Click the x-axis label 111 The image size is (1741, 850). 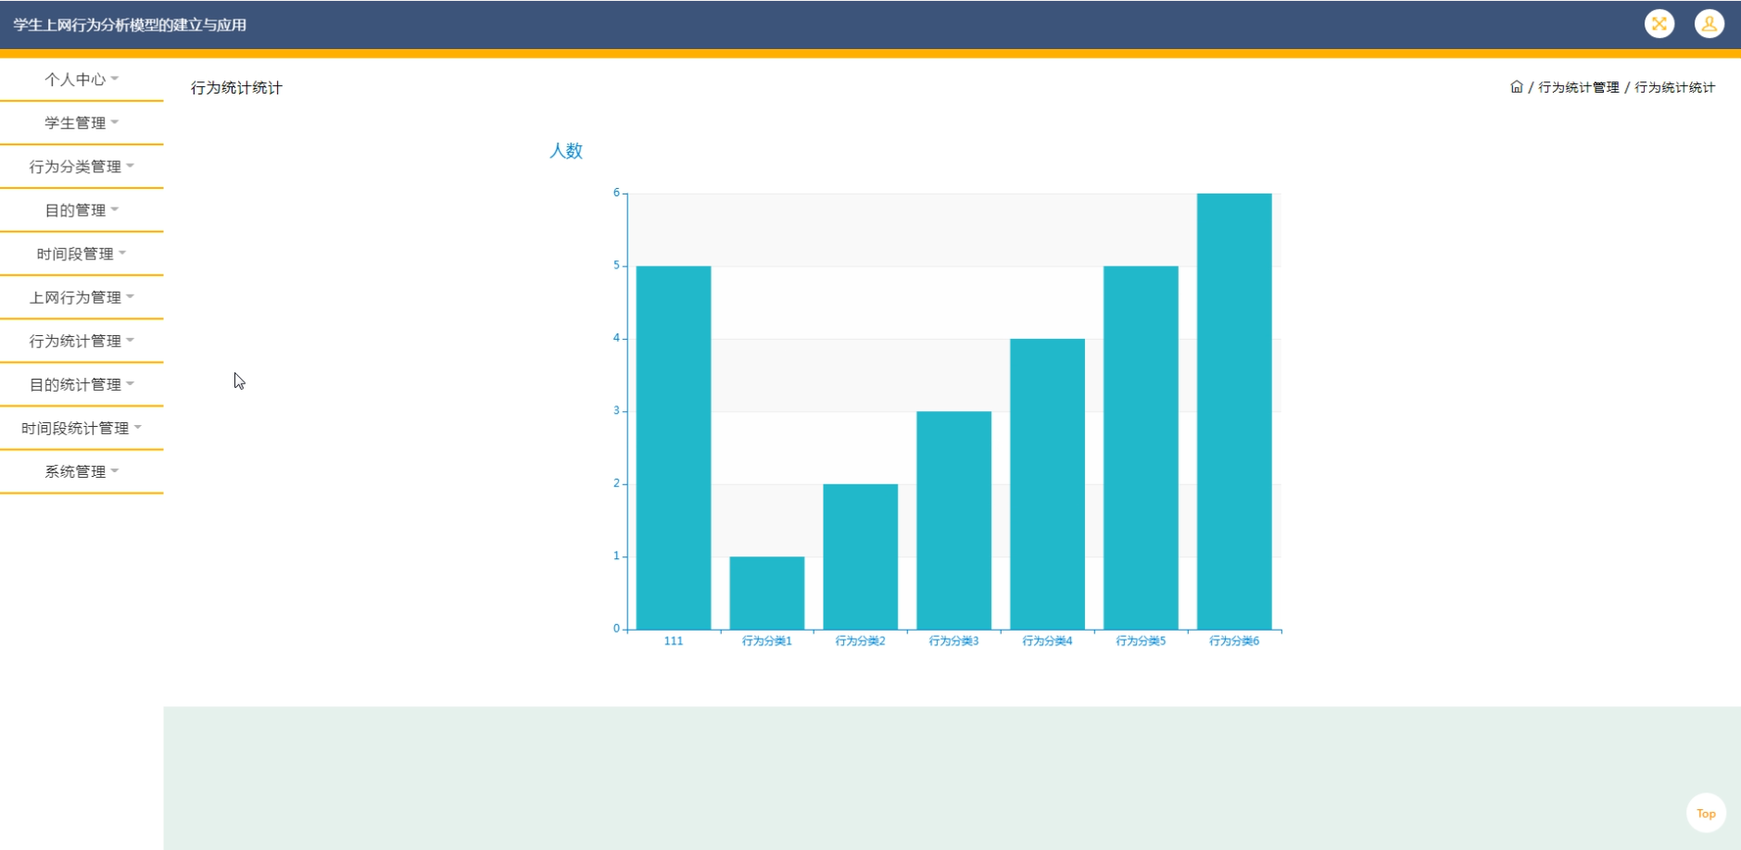click(674, 641)
